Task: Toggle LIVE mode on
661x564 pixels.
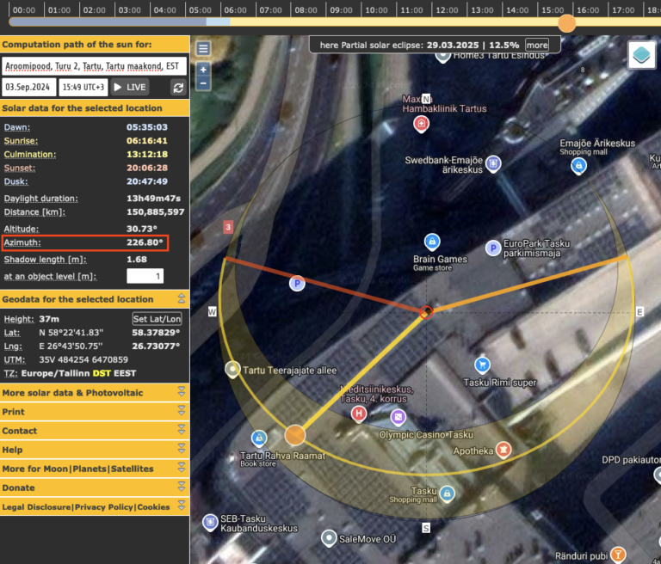Action: coord(130,87)
